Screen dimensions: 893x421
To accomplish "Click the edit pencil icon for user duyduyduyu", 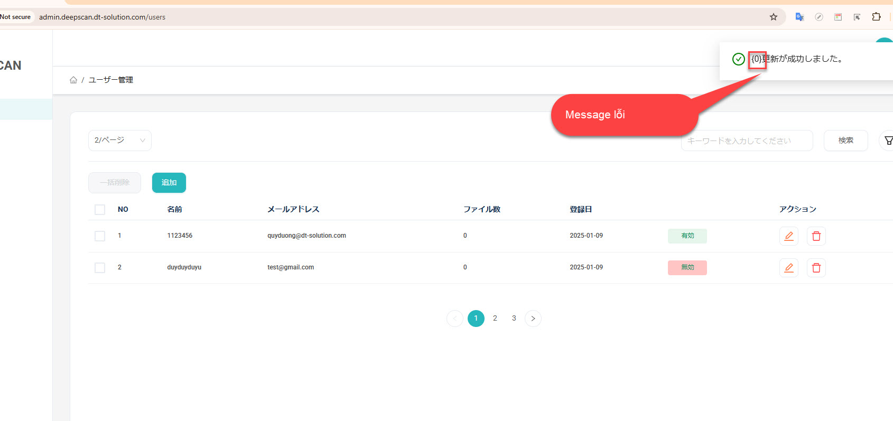I will point(788,268).
